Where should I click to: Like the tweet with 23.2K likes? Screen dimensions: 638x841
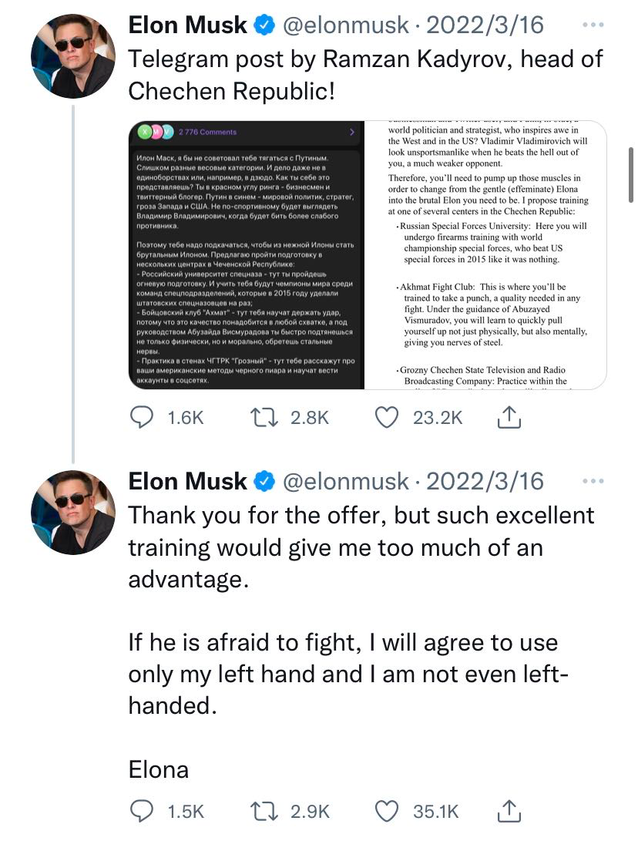(x=388, y=417)
